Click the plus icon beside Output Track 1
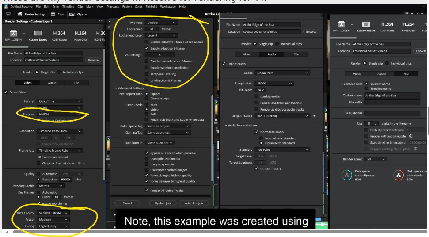Screen dimensions: 429x237 pos(314,116)
